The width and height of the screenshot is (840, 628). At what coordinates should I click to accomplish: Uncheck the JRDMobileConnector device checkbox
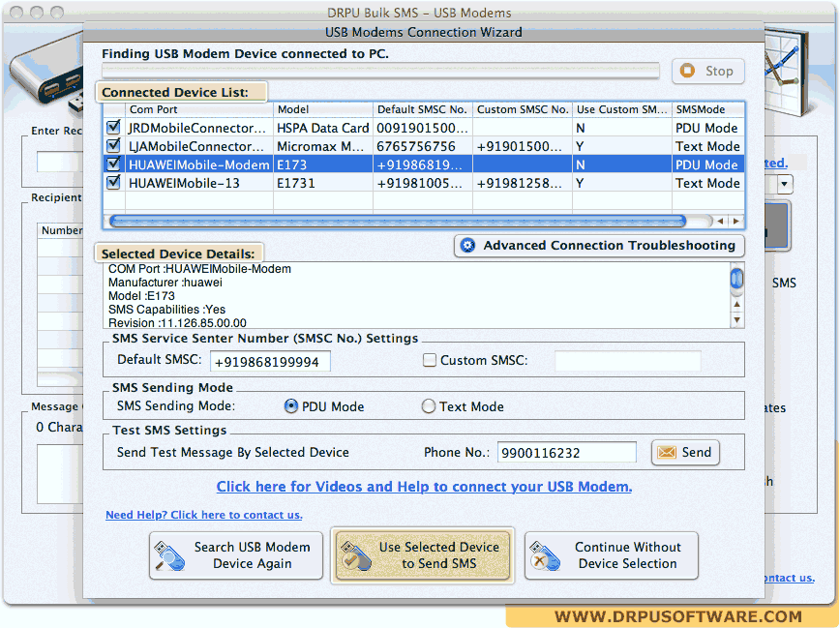[113, 127]
